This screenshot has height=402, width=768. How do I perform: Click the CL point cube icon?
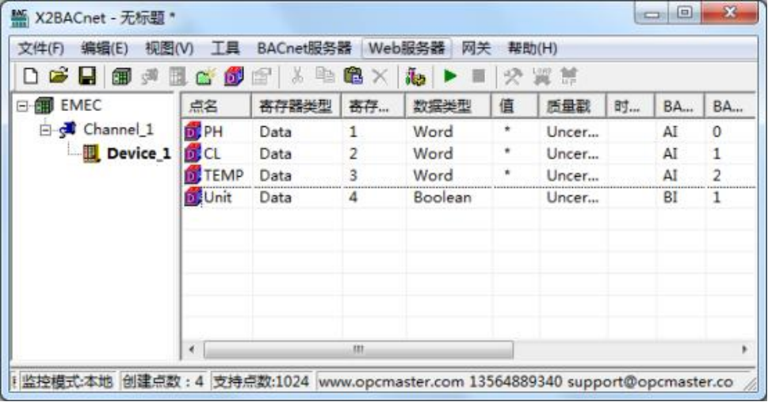[x=193, y=154]
